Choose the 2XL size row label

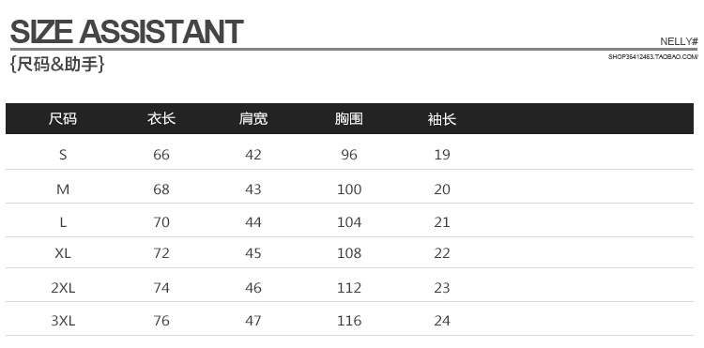tap(63, 287)
